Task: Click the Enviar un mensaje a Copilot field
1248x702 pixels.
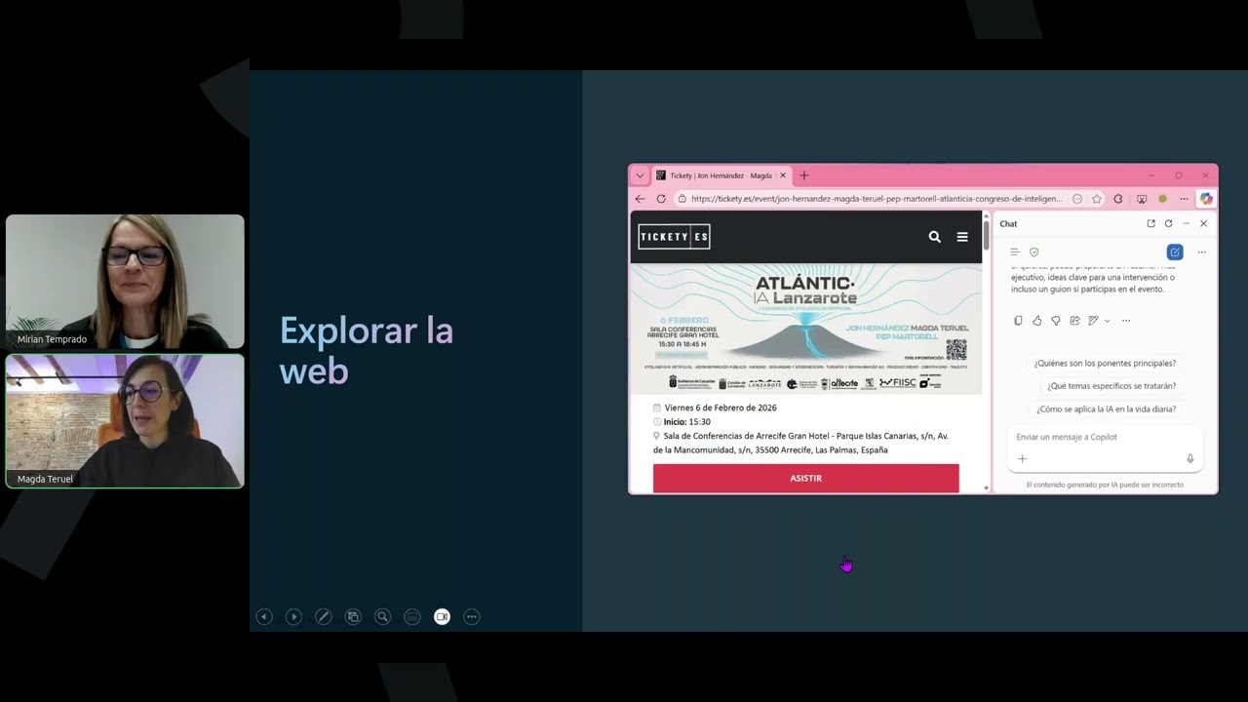Action: (x=1104, y=437)
